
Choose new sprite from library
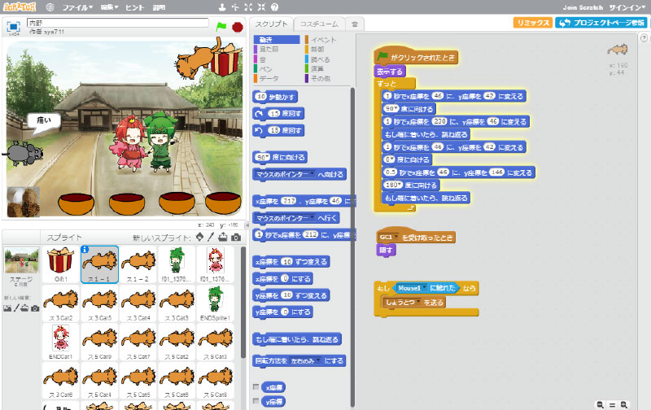pyautogui.click(x=199, y=237)
